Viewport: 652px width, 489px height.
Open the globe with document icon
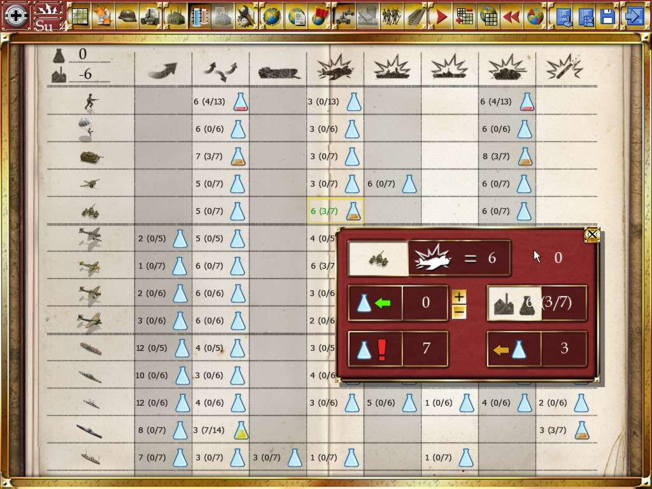pos(295,16)
